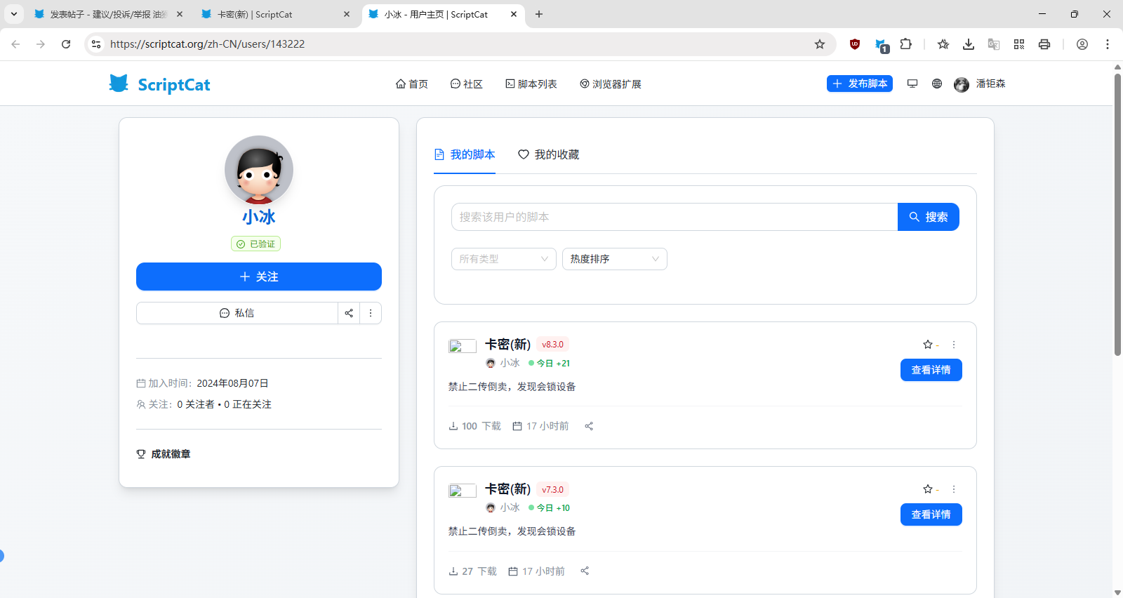Open the extensions puzzle icon
Viewport: 1123px width, 598px height.
coord(906,44)
